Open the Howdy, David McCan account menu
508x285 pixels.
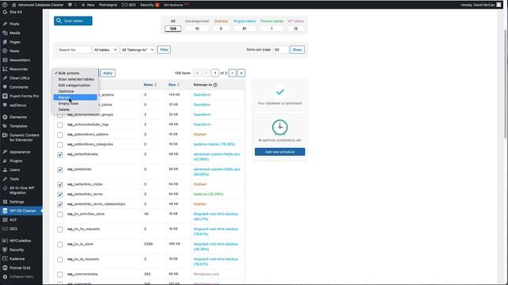pyautogui.click(x=480, y=5)
